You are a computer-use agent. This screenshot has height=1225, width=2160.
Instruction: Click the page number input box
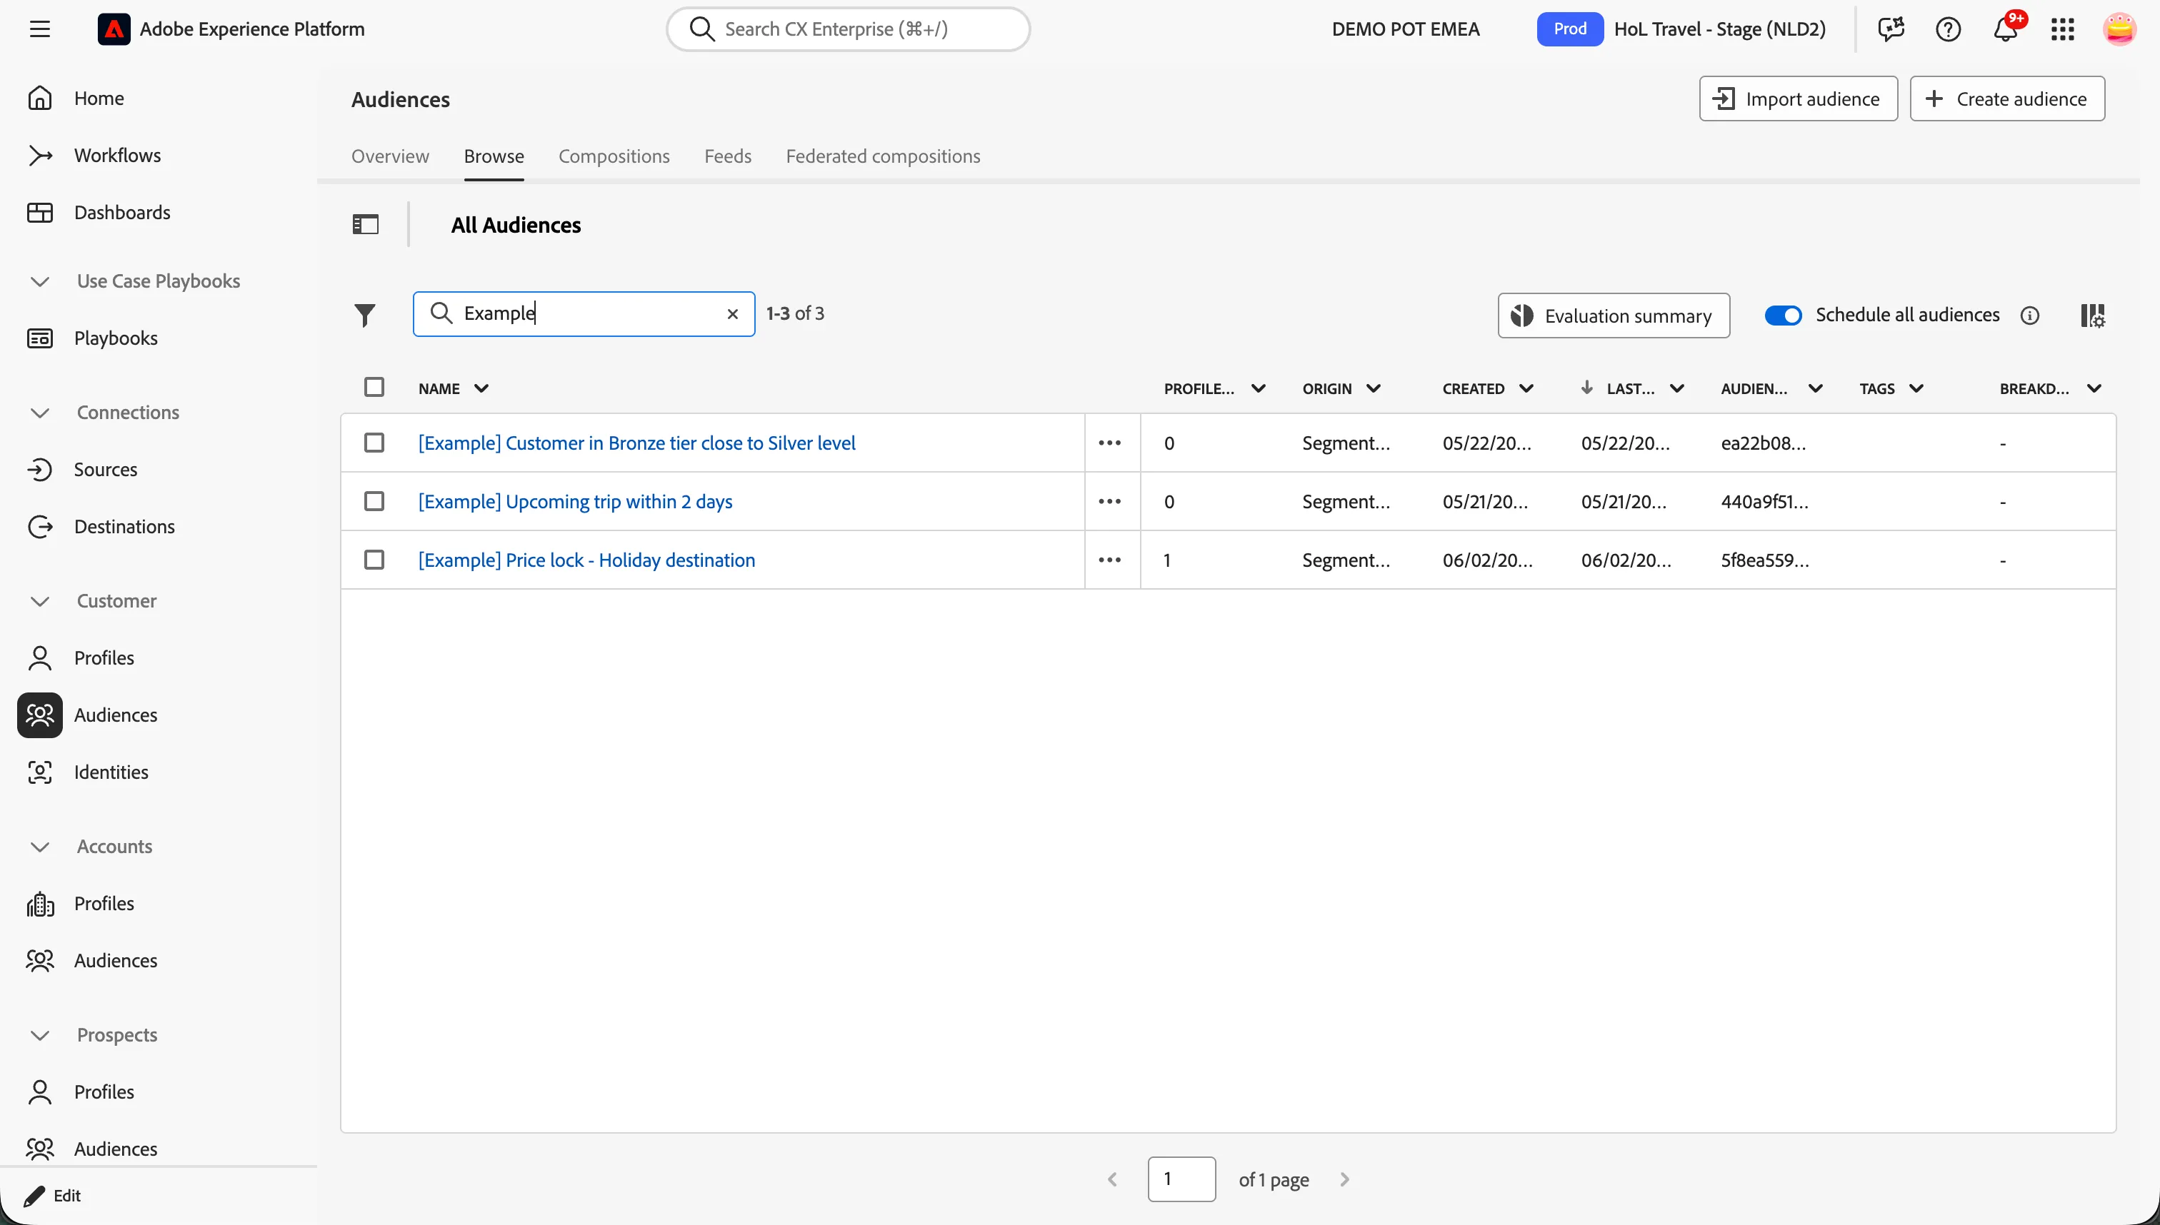pyautogui.click(x=1181, y=1179)
